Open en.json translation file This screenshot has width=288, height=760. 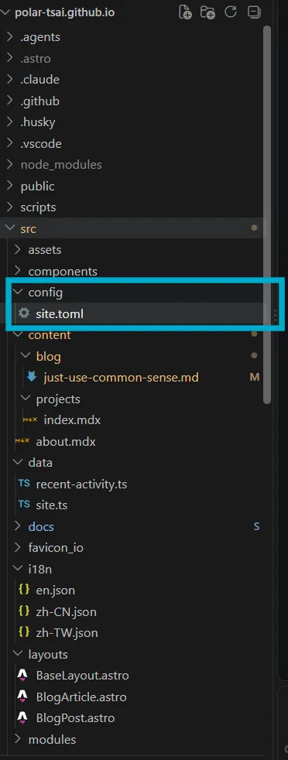[x=55, y=590]
